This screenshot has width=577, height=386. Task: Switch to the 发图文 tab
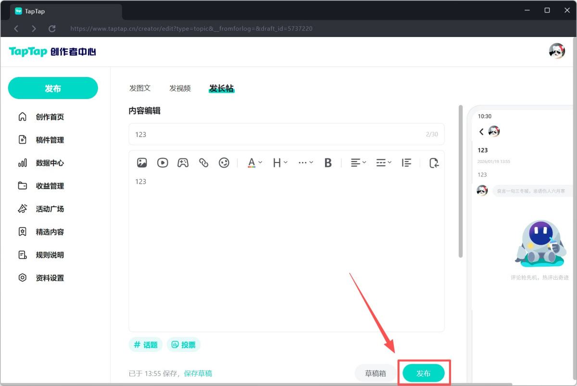(x=140, y=88)
